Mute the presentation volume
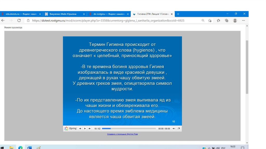Viewport: 266px width, 149px height. click(x=174, y=128)
